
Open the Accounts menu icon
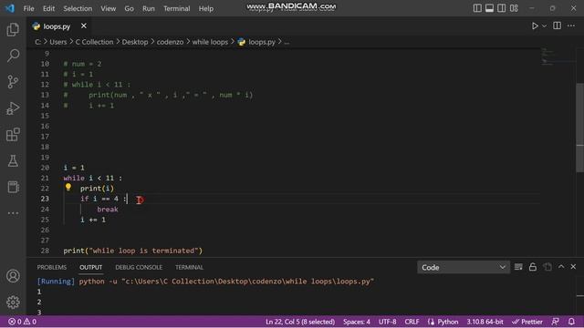tap(13, 276)
